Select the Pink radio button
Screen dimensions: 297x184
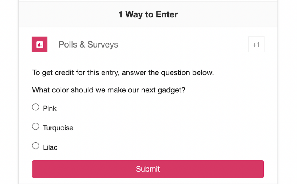35,107
